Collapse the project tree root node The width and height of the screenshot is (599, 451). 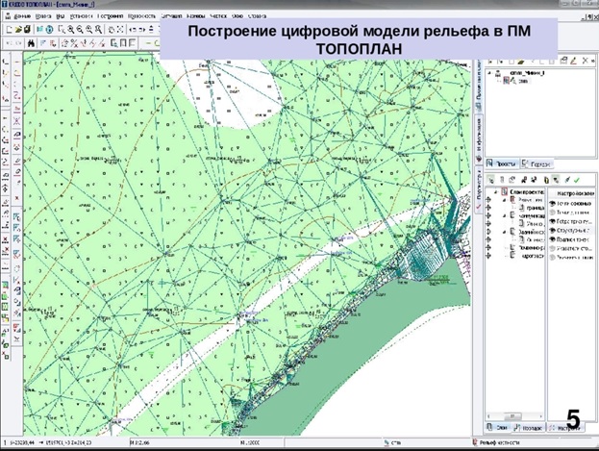(x=490, y=73)
